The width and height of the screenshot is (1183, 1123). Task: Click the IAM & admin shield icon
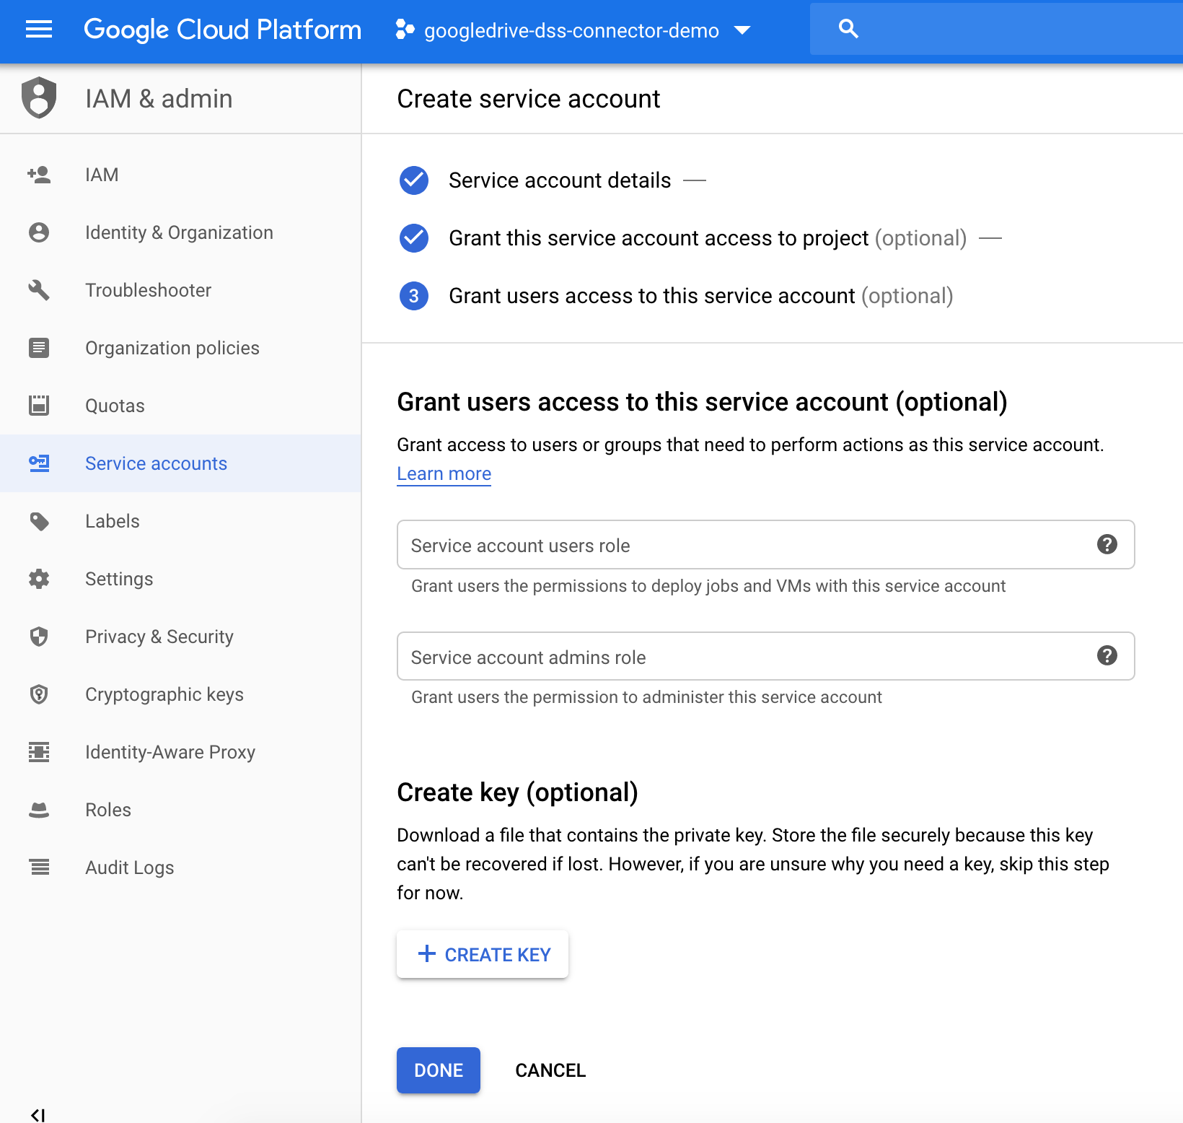tap(39, 97)
